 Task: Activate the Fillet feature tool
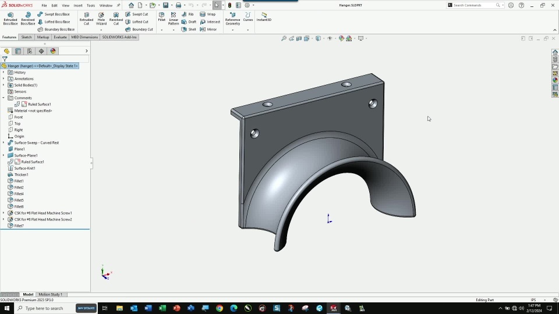tap(162, 17)
